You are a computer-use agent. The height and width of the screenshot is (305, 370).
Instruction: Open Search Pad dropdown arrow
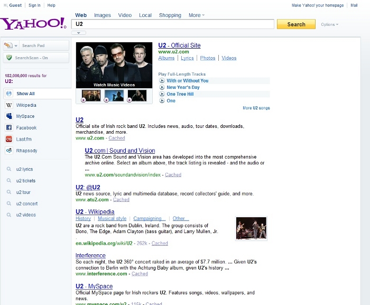click(x=16, y=45)
